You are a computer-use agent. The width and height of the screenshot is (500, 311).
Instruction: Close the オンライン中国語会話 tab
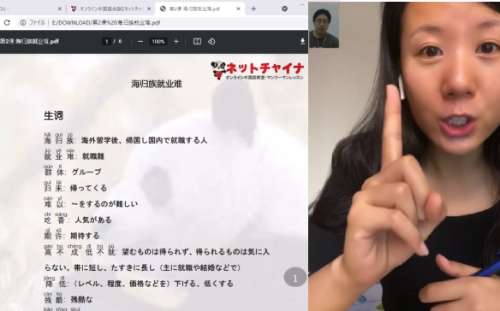point(149,9)
